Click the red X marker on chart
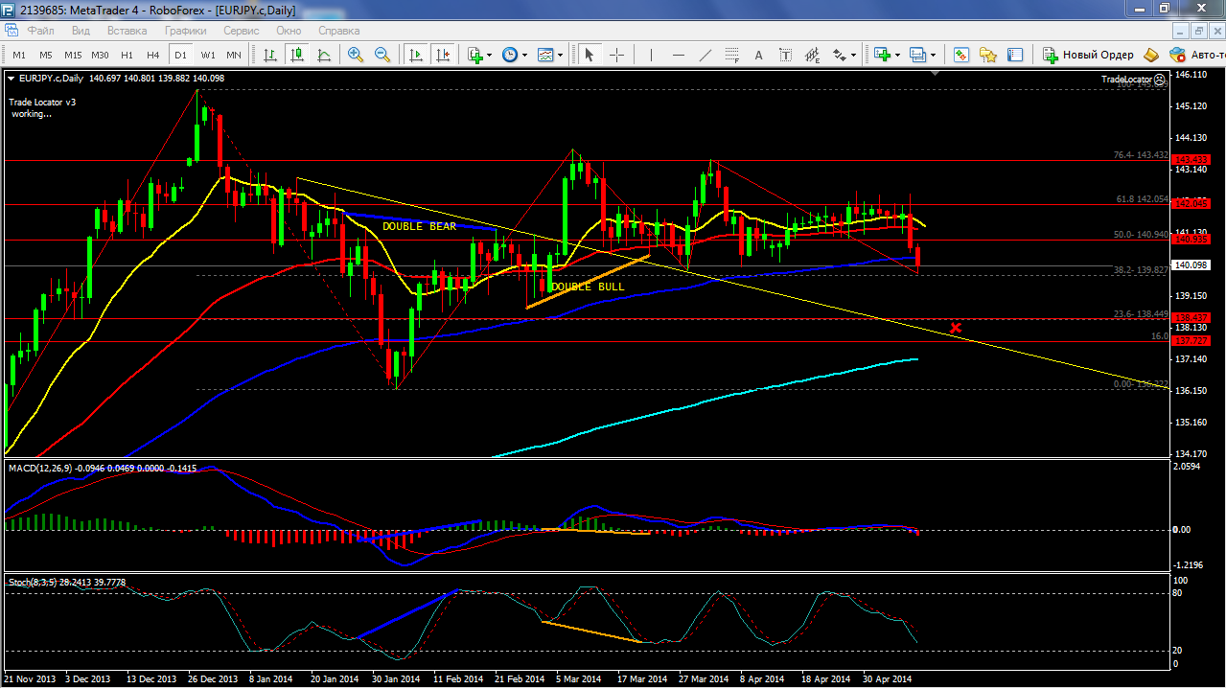 956,329
